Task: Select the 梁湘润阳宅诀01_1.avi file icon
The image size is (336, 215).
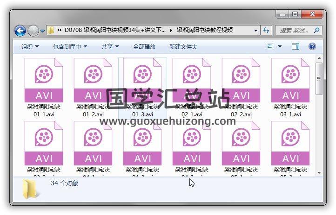Action: click(x=44, y=80)
